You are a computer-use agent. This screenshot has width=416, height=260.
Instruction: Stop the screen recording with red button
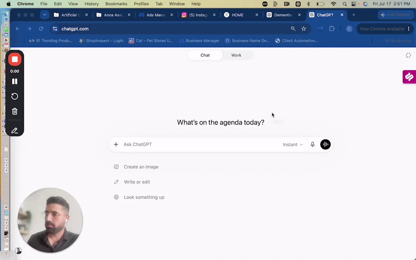(15, 59)
